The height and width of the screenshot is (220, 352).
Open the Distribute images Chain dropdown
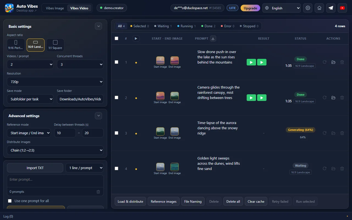(55, 150)
